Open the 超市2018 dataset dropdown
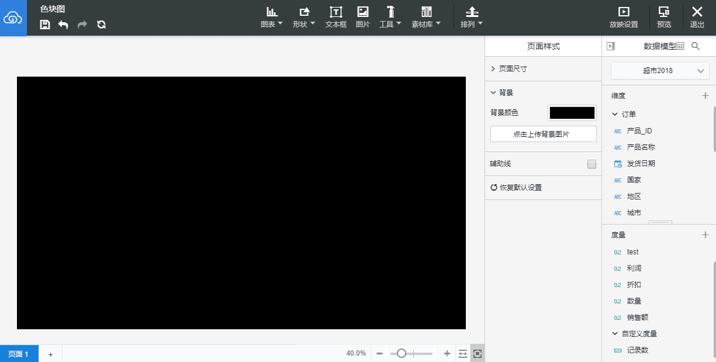 pos(660,71)
